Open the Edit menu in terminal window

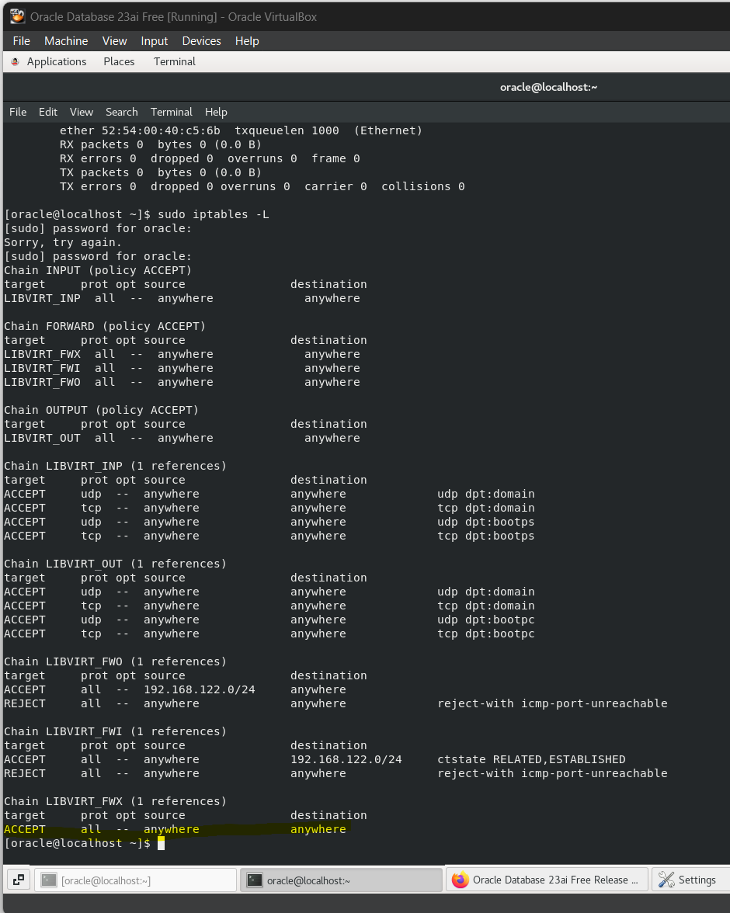click(48, 112)
